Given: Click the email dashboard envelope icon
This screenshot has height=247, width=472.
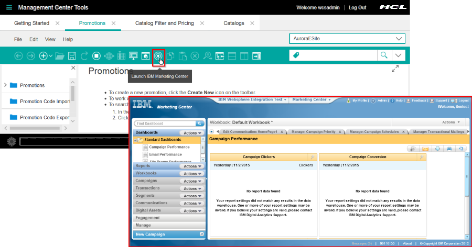Looking at the screenshot, I should point(425,149).
